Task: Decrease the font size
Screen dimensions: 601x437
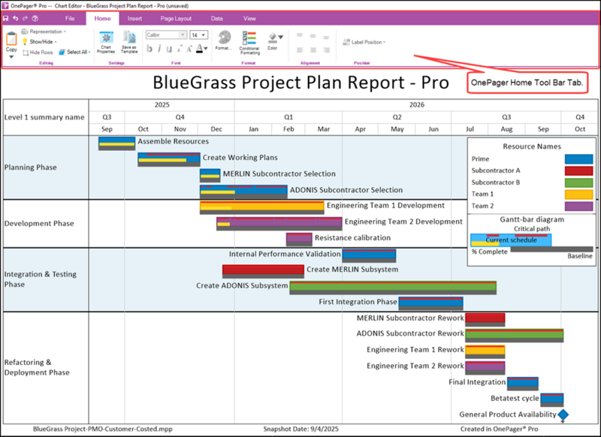Action: point(179,49)
